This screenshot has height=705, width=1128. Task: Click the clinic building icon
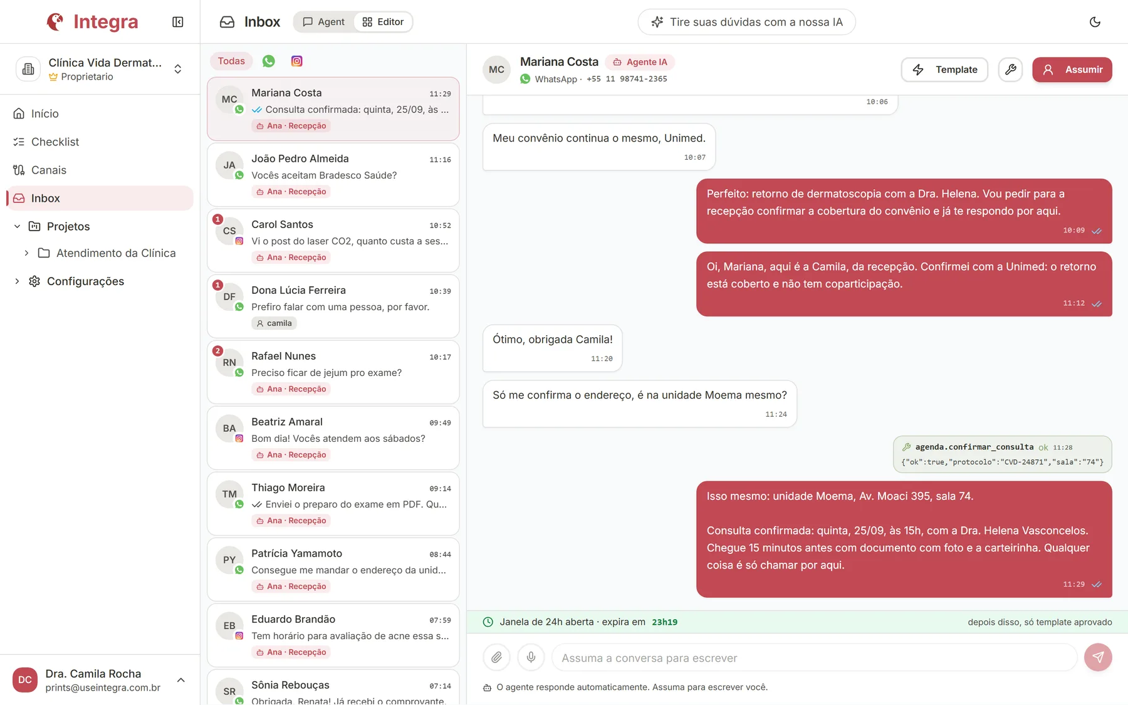[x=28, y=69]
